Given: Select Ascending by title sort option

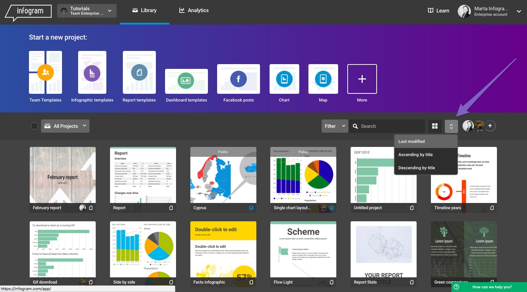Looking at the screenshot, I should tap(416, 155).
